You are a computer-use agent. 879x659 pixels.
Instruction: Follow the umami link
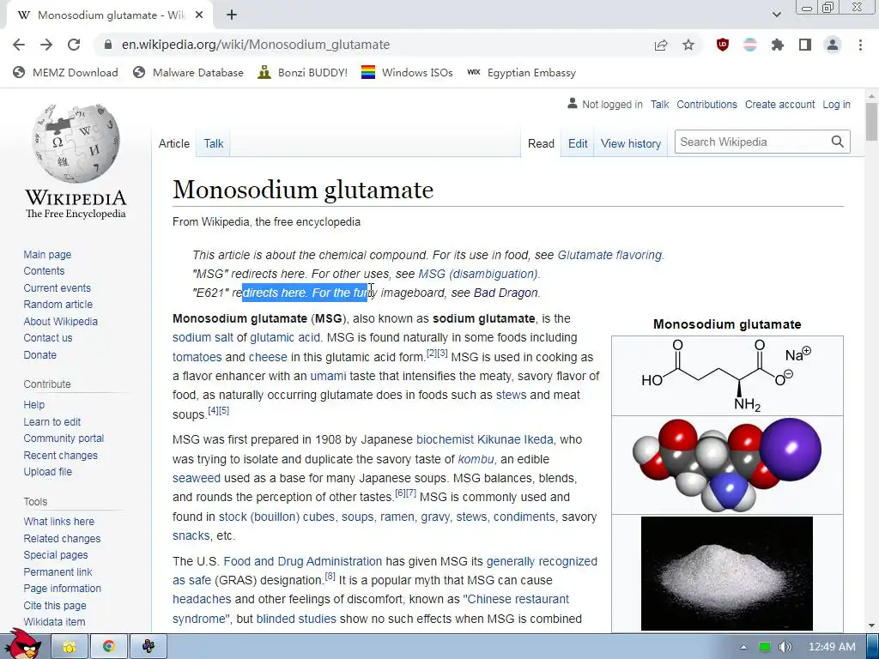pyautogui.click(x=328, y=376)
